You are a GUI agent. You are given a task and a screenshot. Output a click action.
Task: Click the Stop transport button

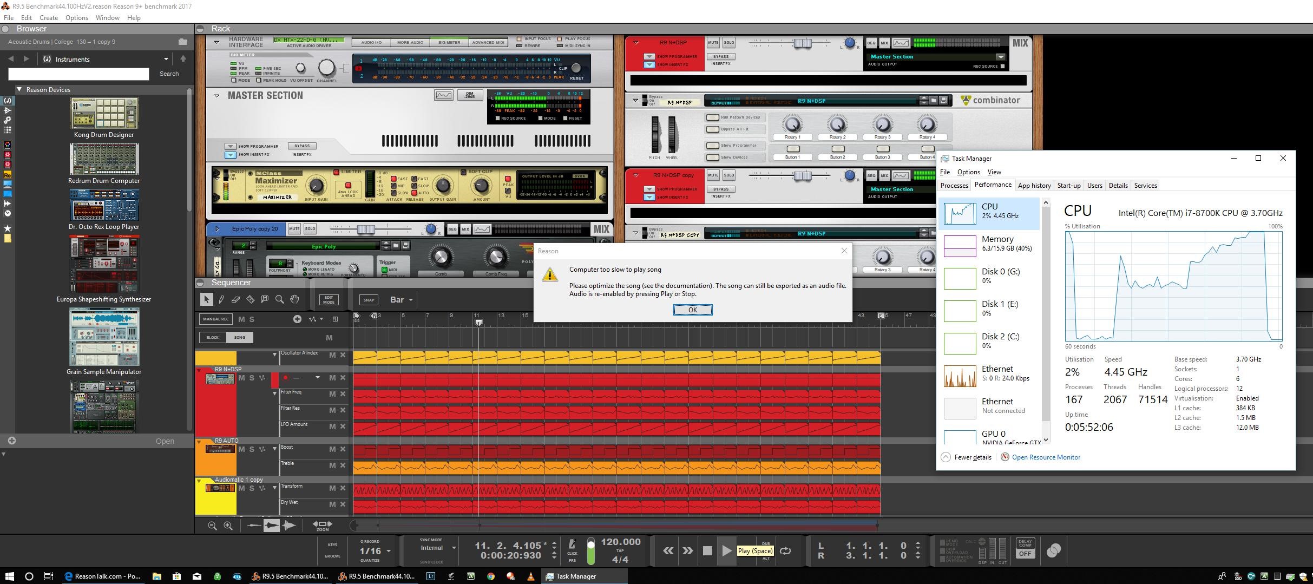click(707, 551)
